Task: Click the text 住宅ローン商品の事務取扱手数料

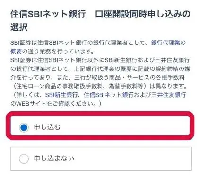Action: tap(60, 86)
